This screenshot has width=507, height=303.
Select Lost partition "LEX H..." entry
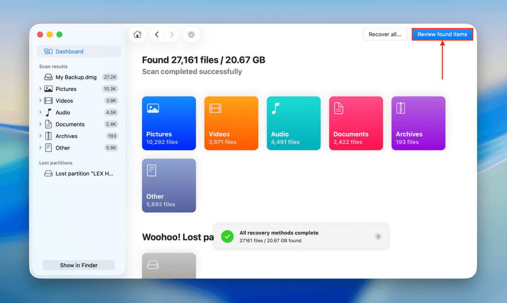point(79,173)
